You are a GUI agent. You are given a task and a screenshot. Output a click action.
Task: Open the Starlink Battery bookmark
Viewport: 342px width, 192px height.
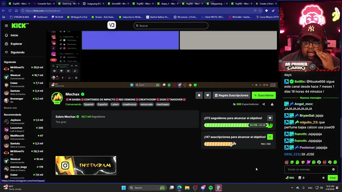point(157,17)
